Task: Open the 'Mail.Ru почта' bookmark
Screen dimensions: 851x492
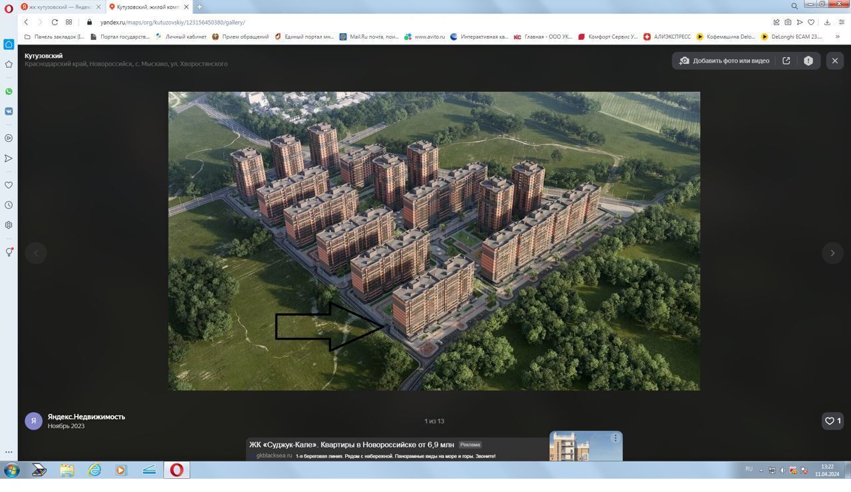Action: tap(369, 37)
